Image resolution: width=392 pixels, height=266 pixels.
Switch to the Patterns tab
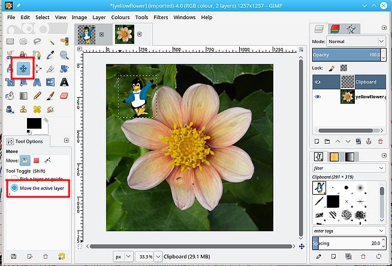point(334,157)
